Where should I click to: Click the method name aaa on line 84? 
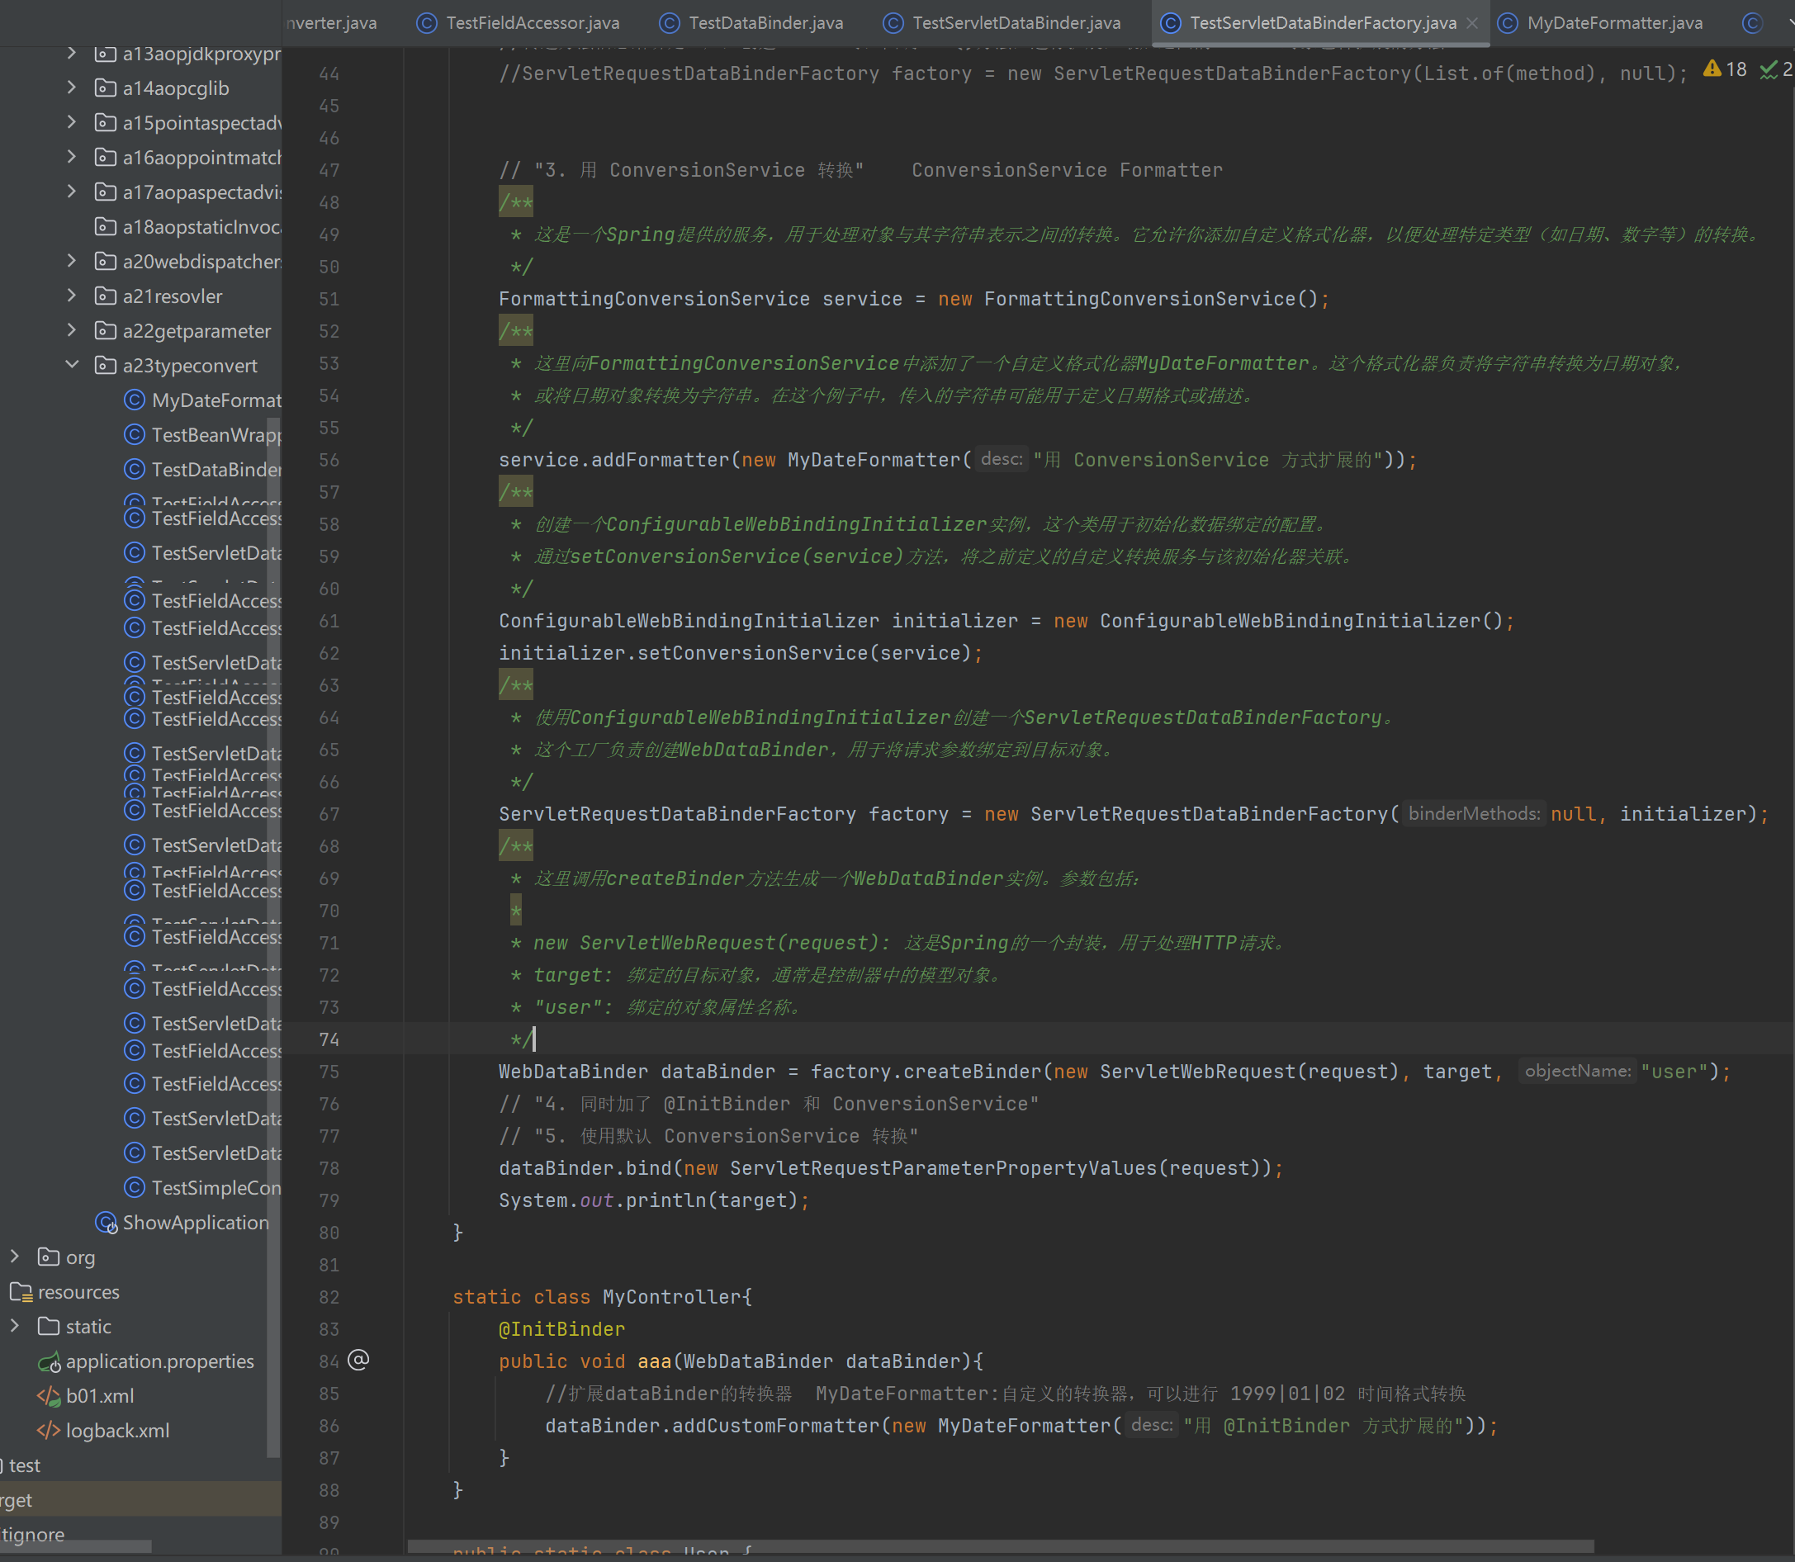point(655,1361)
